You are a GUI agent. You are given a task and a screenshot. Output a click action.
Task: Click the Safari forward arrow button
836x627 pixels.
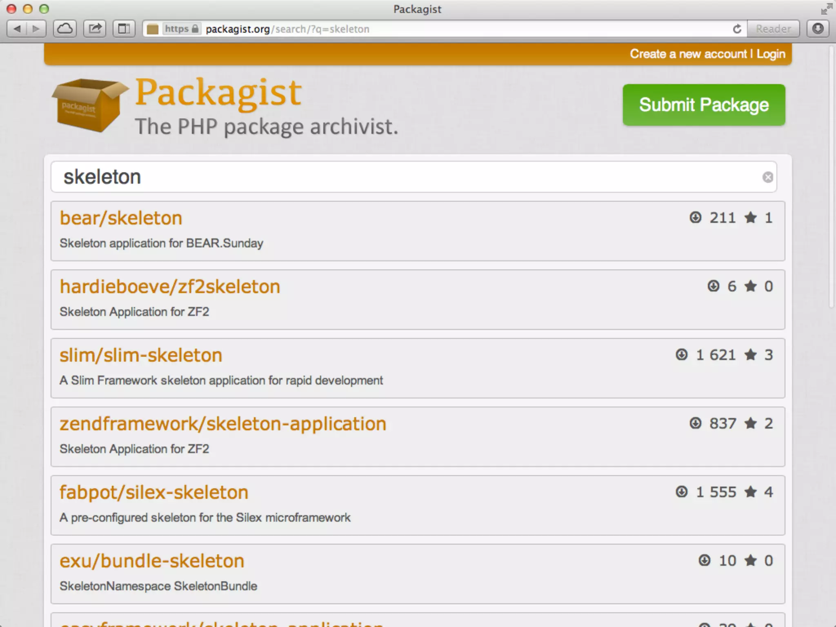click(36, 29)
